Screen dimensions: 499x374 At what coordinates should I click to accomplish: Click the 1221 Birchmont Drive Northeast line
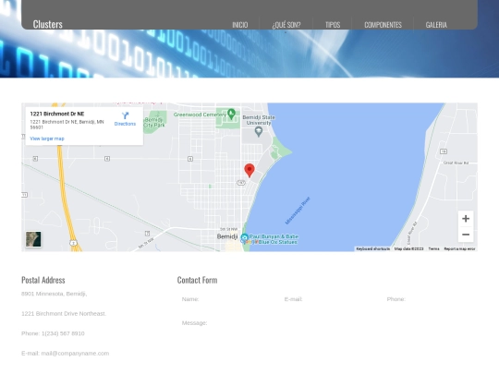64,314
